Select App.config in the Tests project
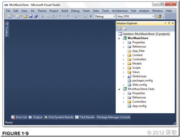 coord(139,106)
